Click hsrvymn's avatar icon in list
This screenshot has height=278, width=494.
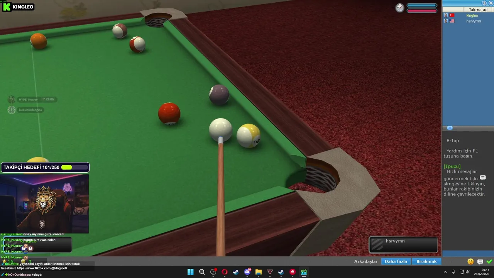(x=446, y=21)
